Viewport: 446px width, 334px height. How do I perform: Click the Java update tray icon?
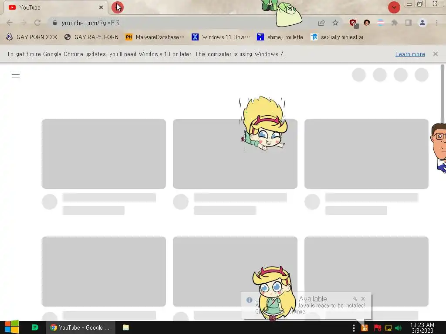coord(365,328)
